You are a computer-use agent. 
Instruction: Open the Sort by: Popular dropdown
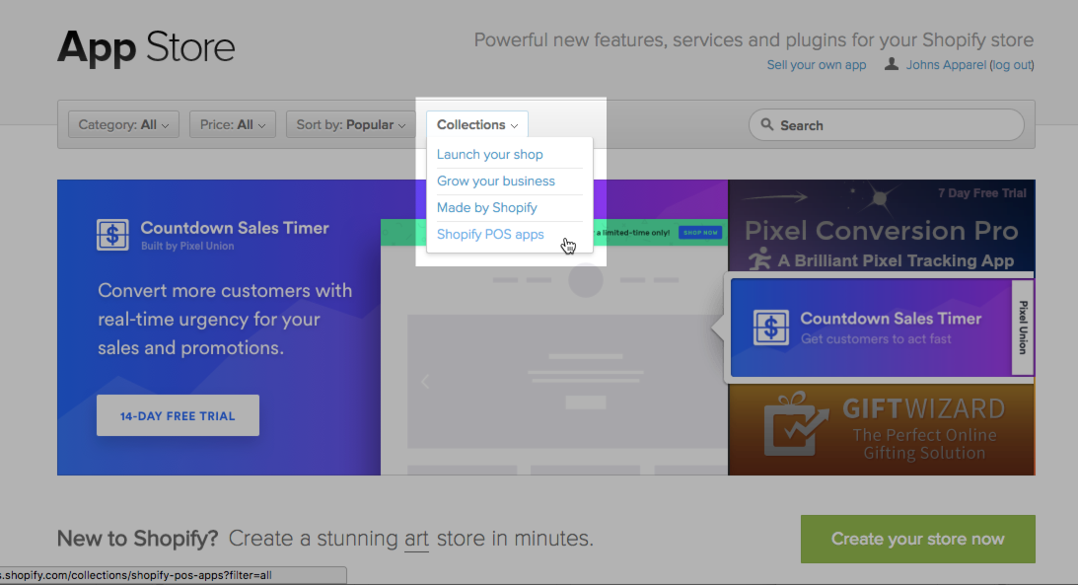tap(351, 124)
